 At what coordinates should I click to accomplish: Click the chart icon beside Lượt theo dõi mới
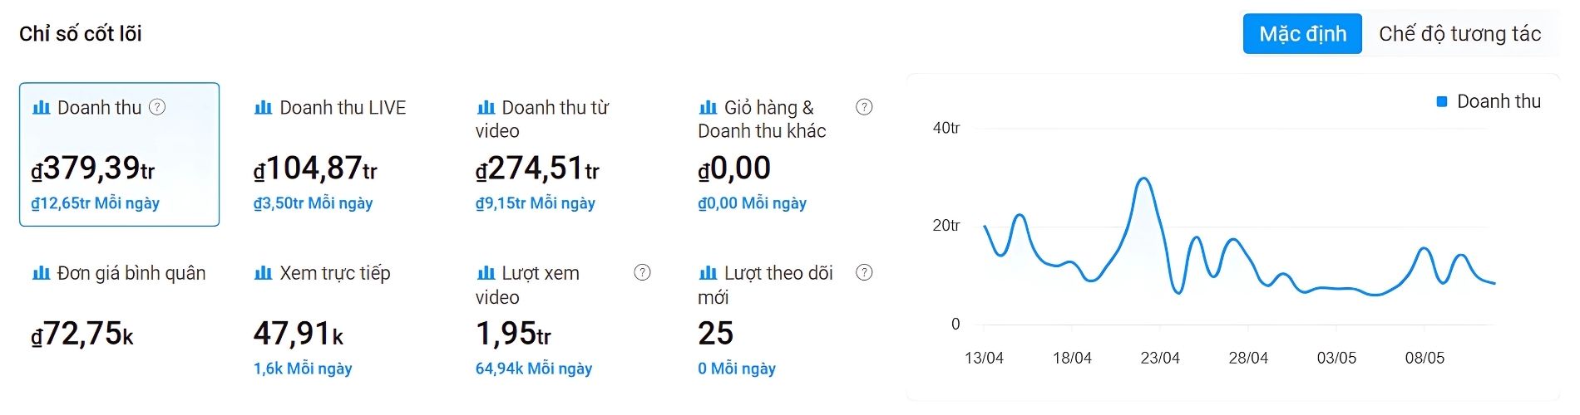point(708,273)
